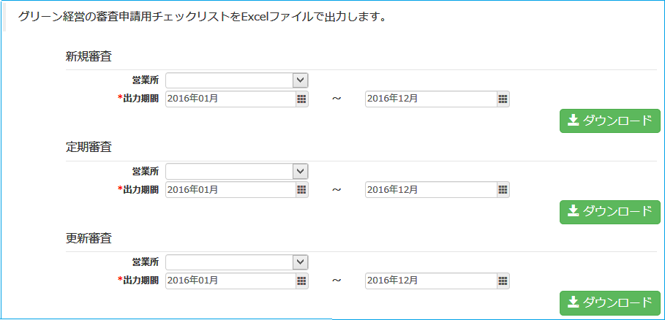Click download arrow icon in 更新審査 section
This screenshot has height=320, width=665.
tap(574, 302)
